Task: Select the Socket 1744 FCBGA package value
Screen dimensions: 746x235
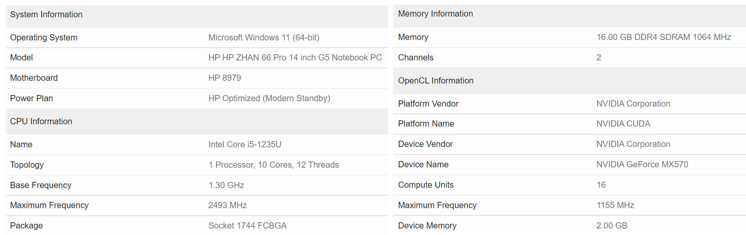Action: click(247, 226)
